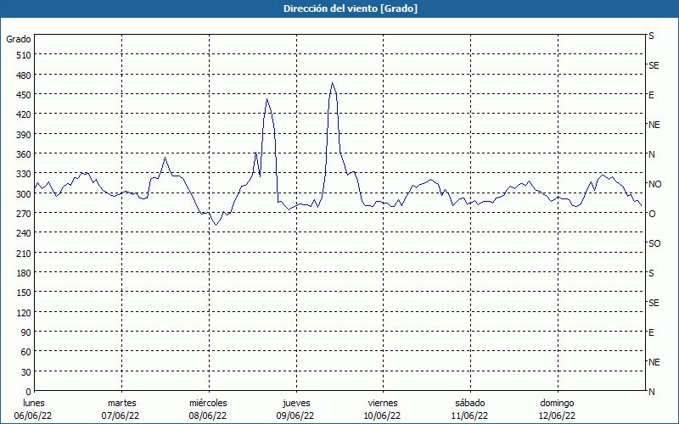
Task: Select the date 12/06/22
Action: 557,416
